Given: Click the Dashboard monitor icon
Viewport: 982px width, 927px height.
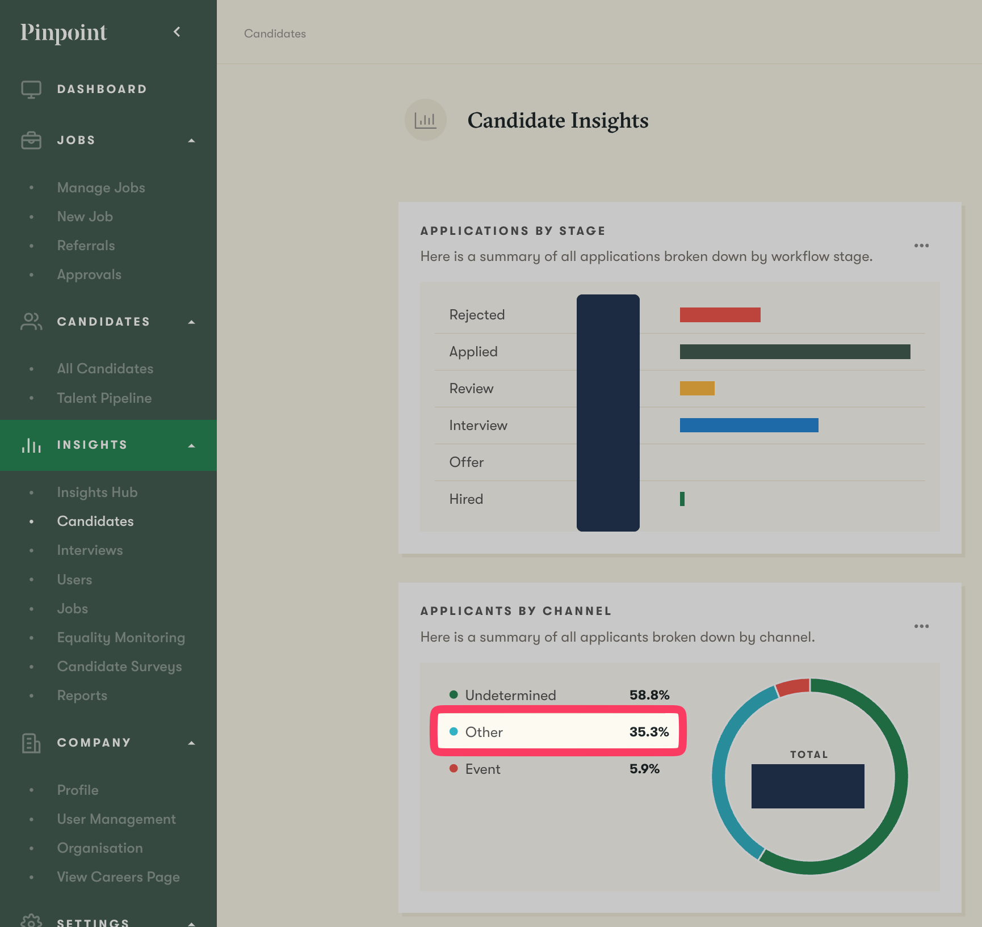Looking at the screenshot, I should tap(31, 90).
